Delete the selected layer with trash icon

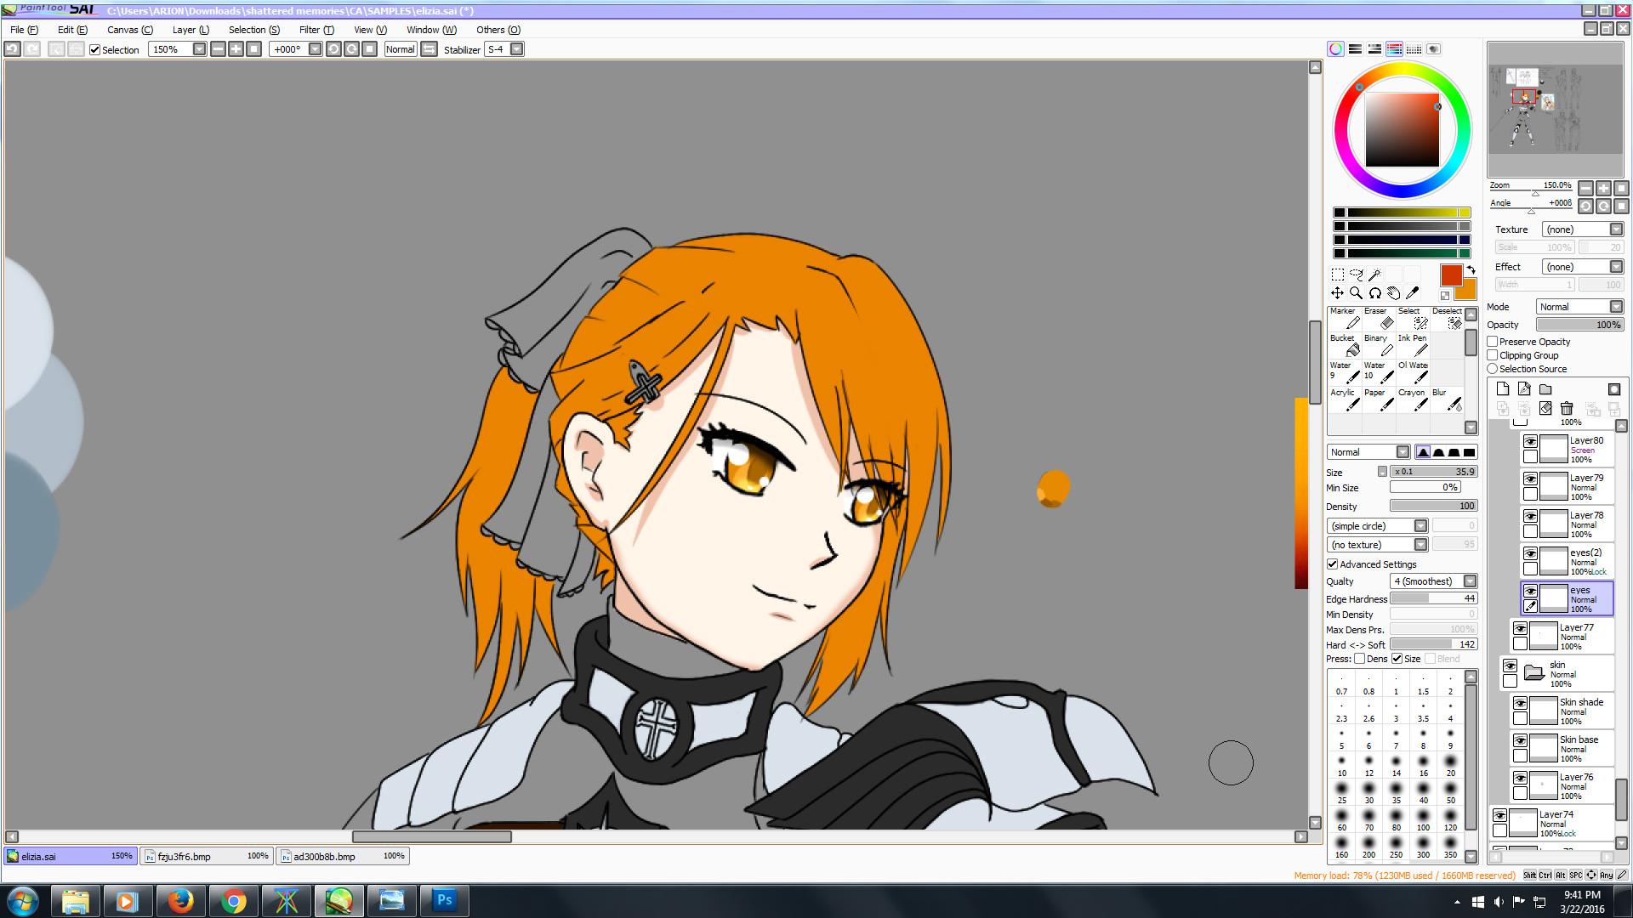pyautogui.click(x=1568, y=409)
